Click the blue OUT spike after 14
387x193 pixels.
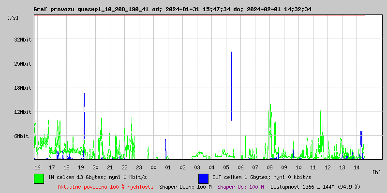point(361,145)
